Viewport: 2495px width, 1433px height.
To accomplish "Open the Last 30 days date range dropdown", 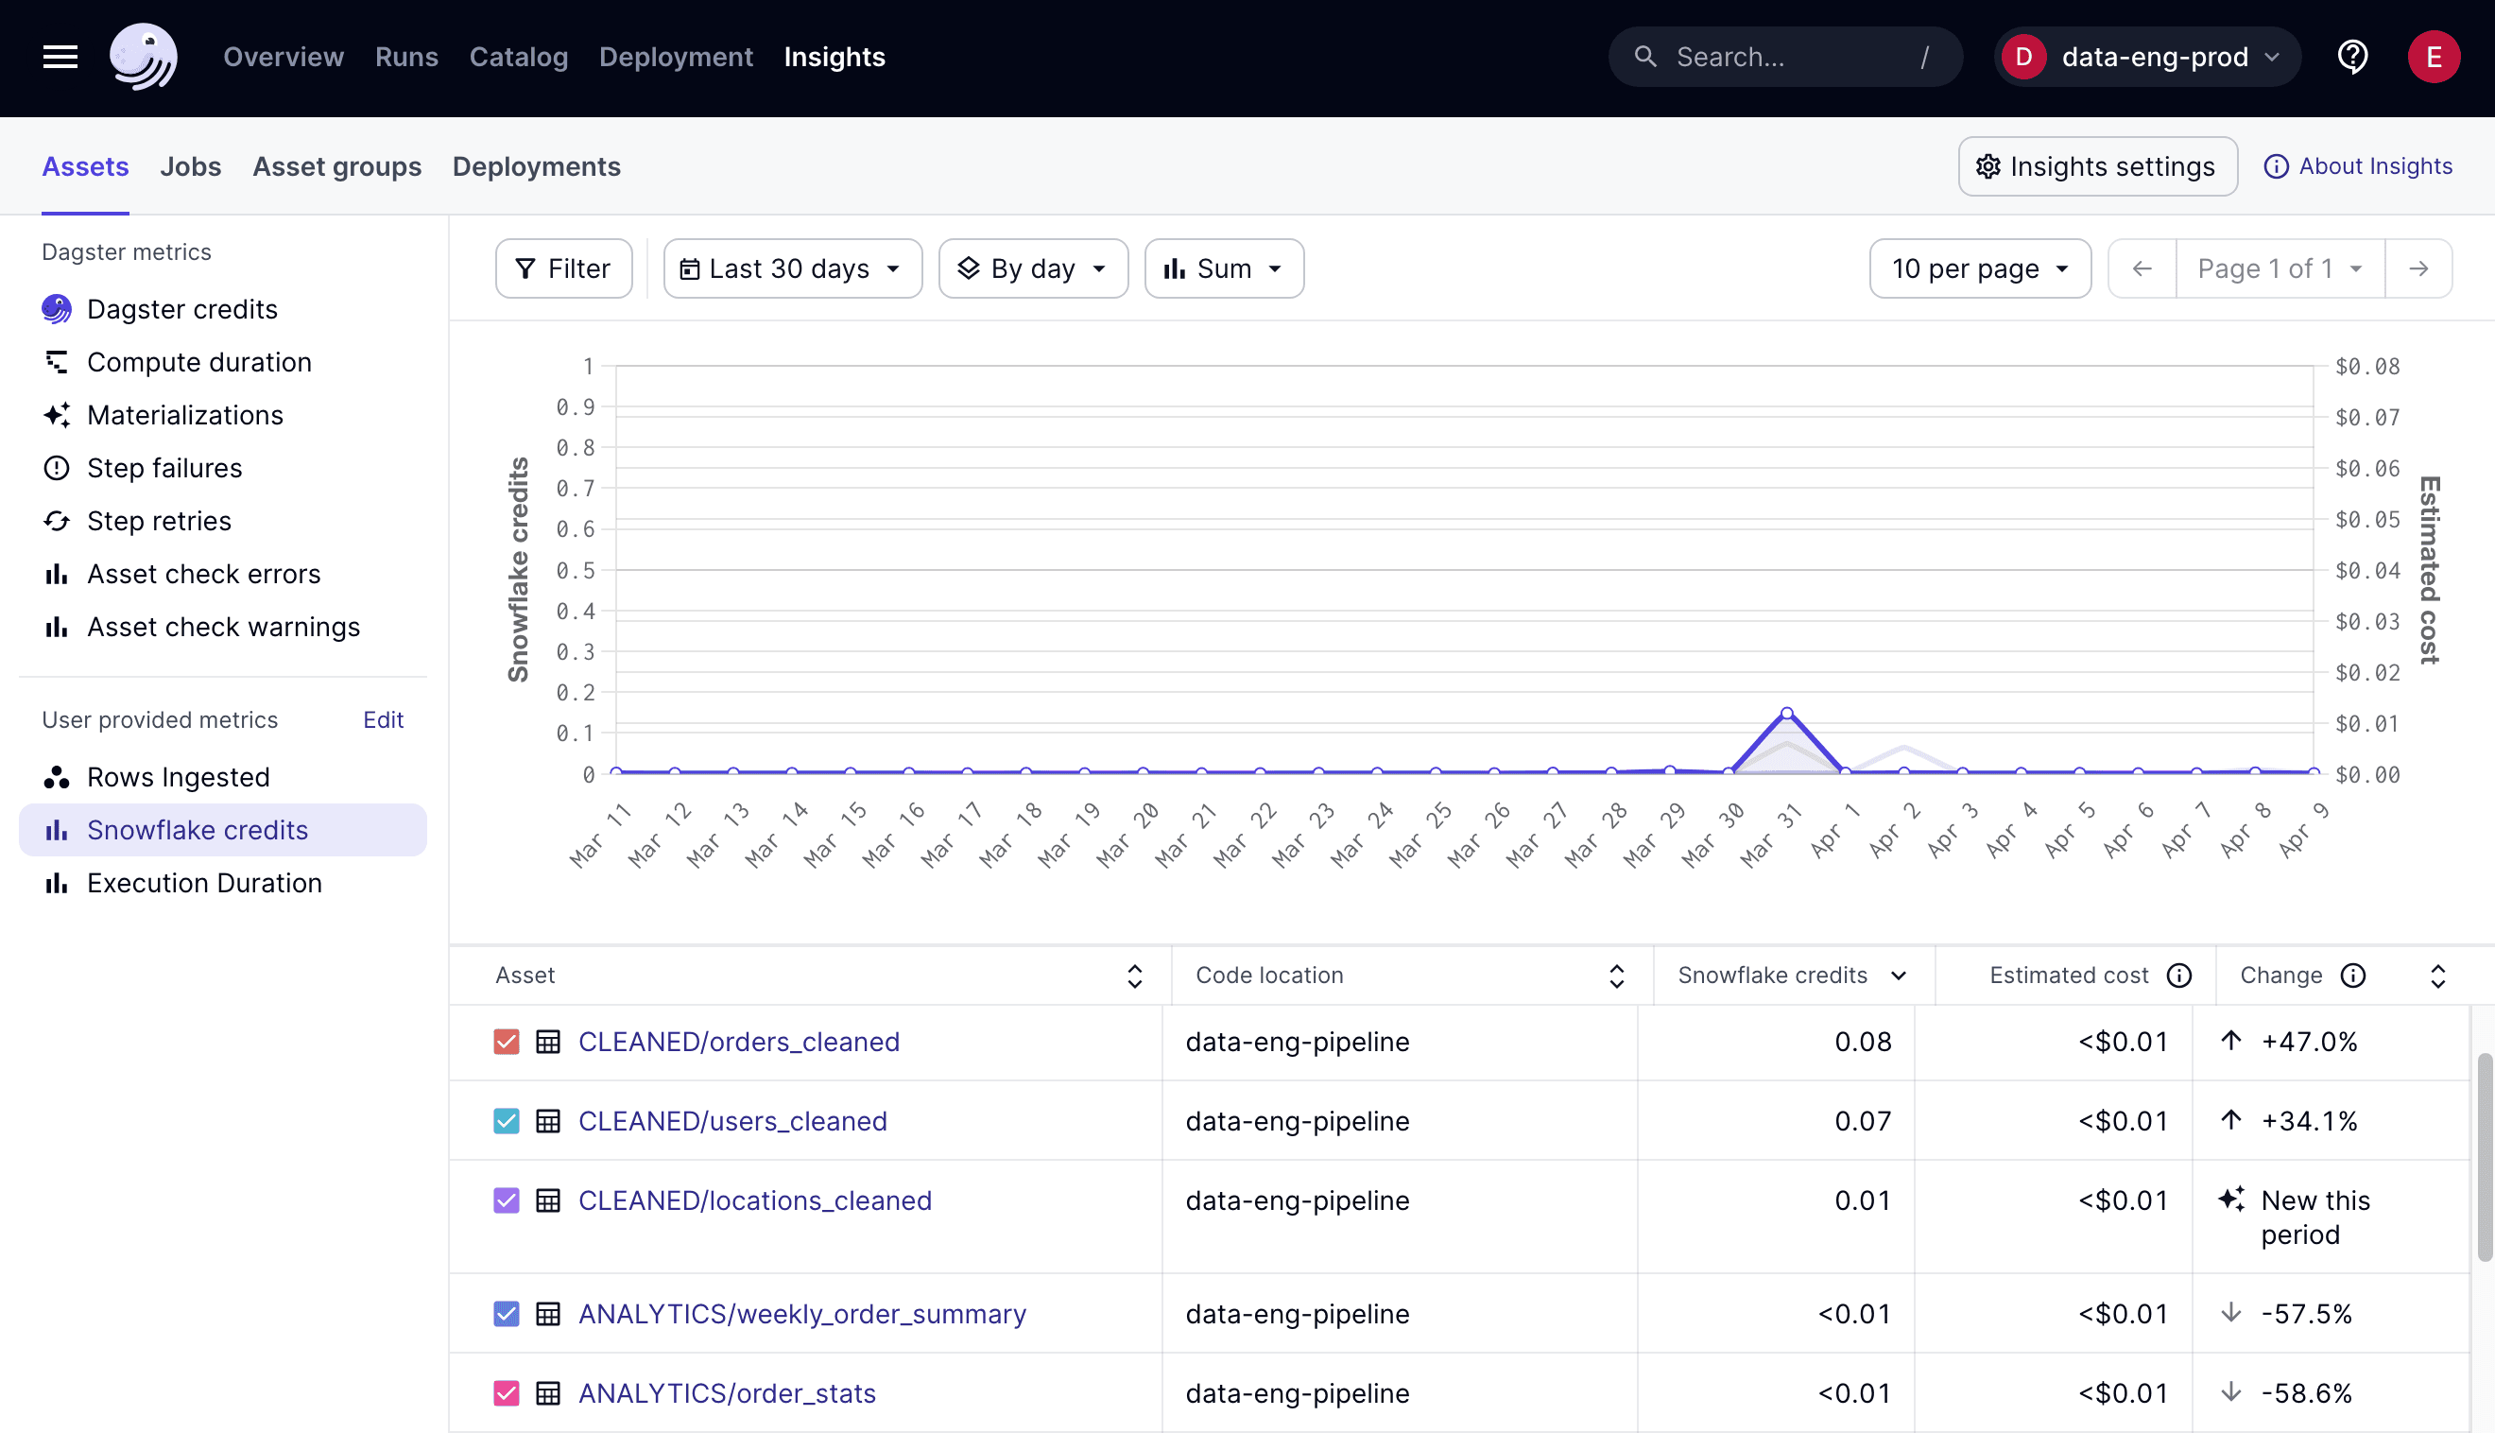I will tap(791, 268).
